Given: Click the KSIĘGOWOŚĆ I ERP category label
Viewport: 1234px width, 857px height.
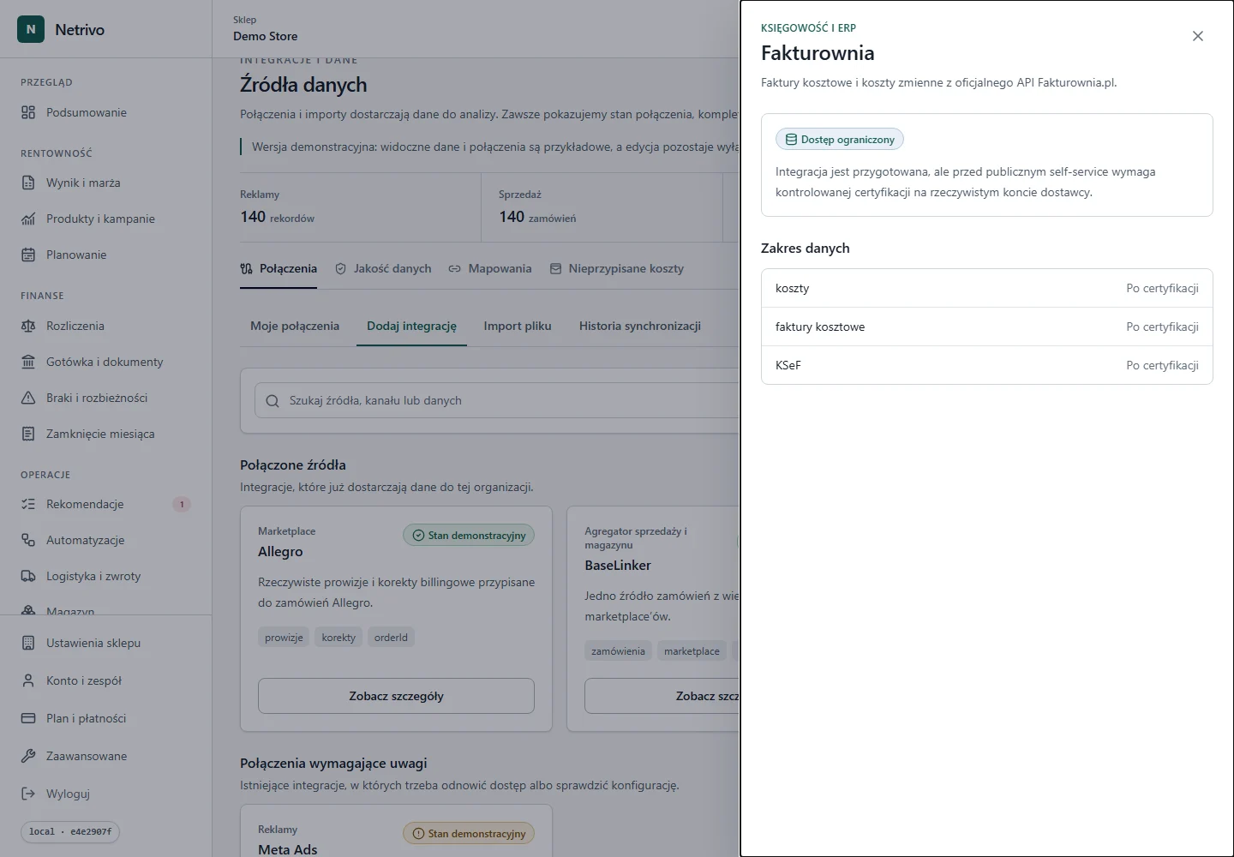Looking at the screenshot, I should click(808, 28).
